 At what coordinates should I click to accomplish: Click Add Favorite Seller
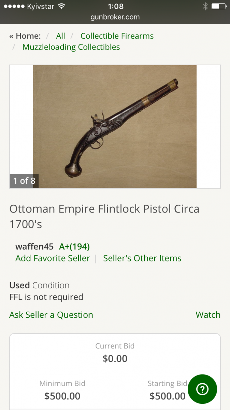(x=53, y=258)
